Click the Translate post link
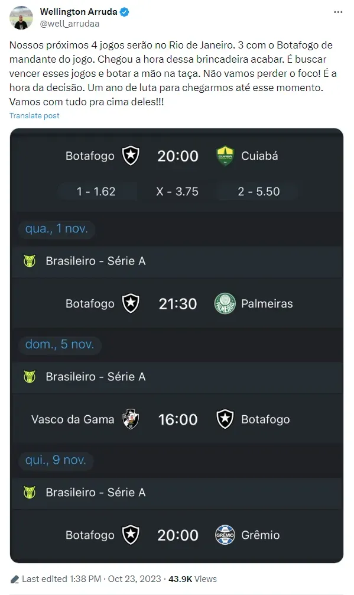 pyautogui.click(x=34, y=116)
